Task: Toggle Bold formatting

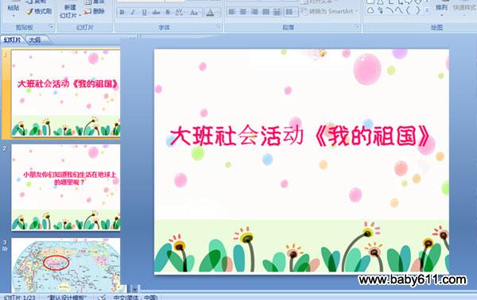Action: click(122, 13)
